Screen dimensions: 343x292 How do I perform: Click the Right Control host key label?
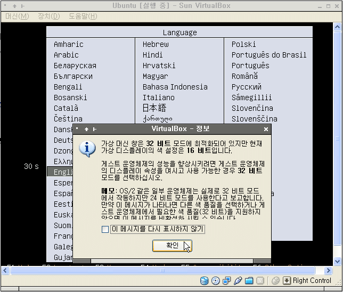click(312, 281)
